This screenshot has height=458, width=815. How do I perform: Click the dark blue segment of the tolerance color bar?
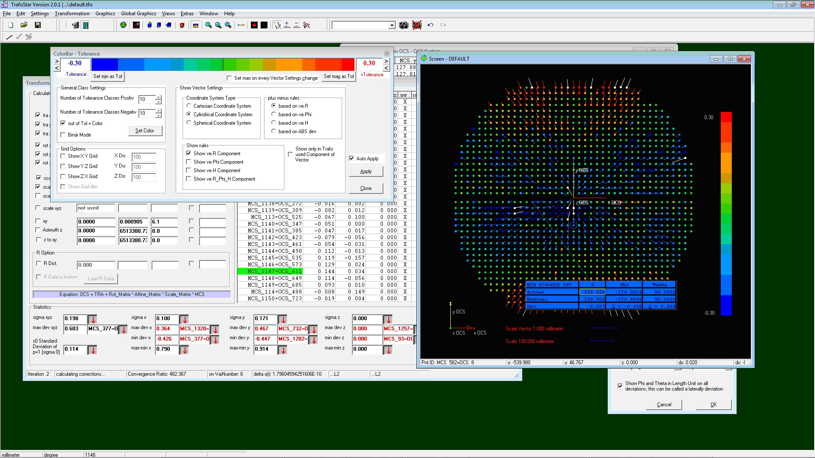104,64
